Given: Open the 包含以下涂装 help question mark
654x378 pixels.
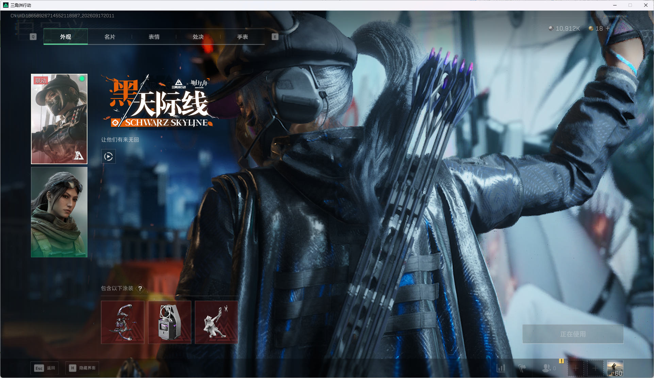Looking at the screenshot, I should tap(140, 289).
